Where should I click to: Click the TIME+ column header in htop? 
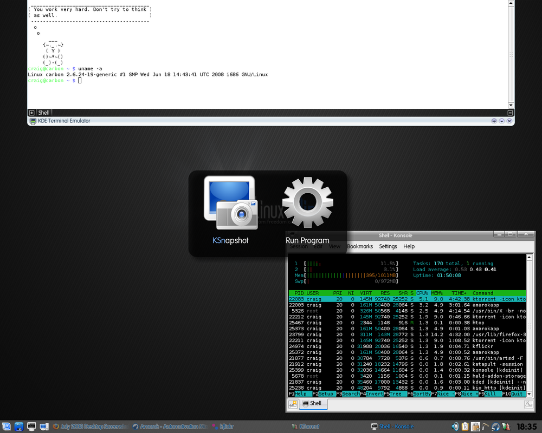click(x=459, y=293)
